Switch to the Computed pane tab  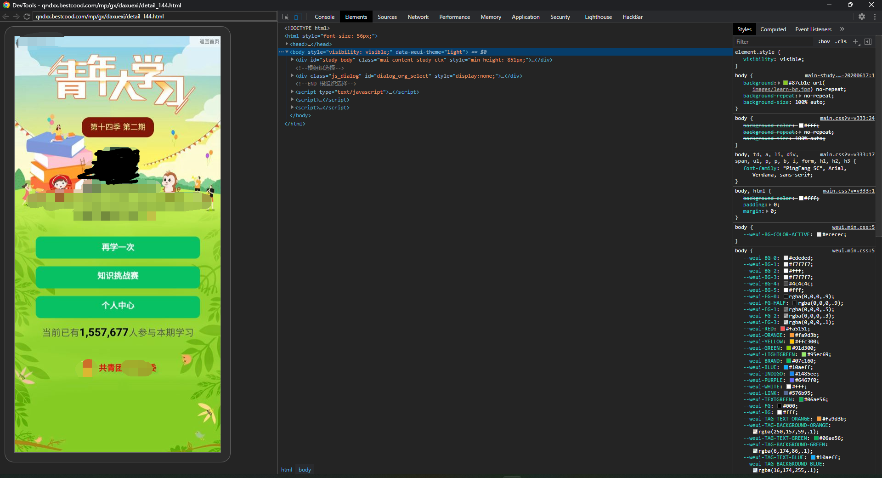(773, 29)
